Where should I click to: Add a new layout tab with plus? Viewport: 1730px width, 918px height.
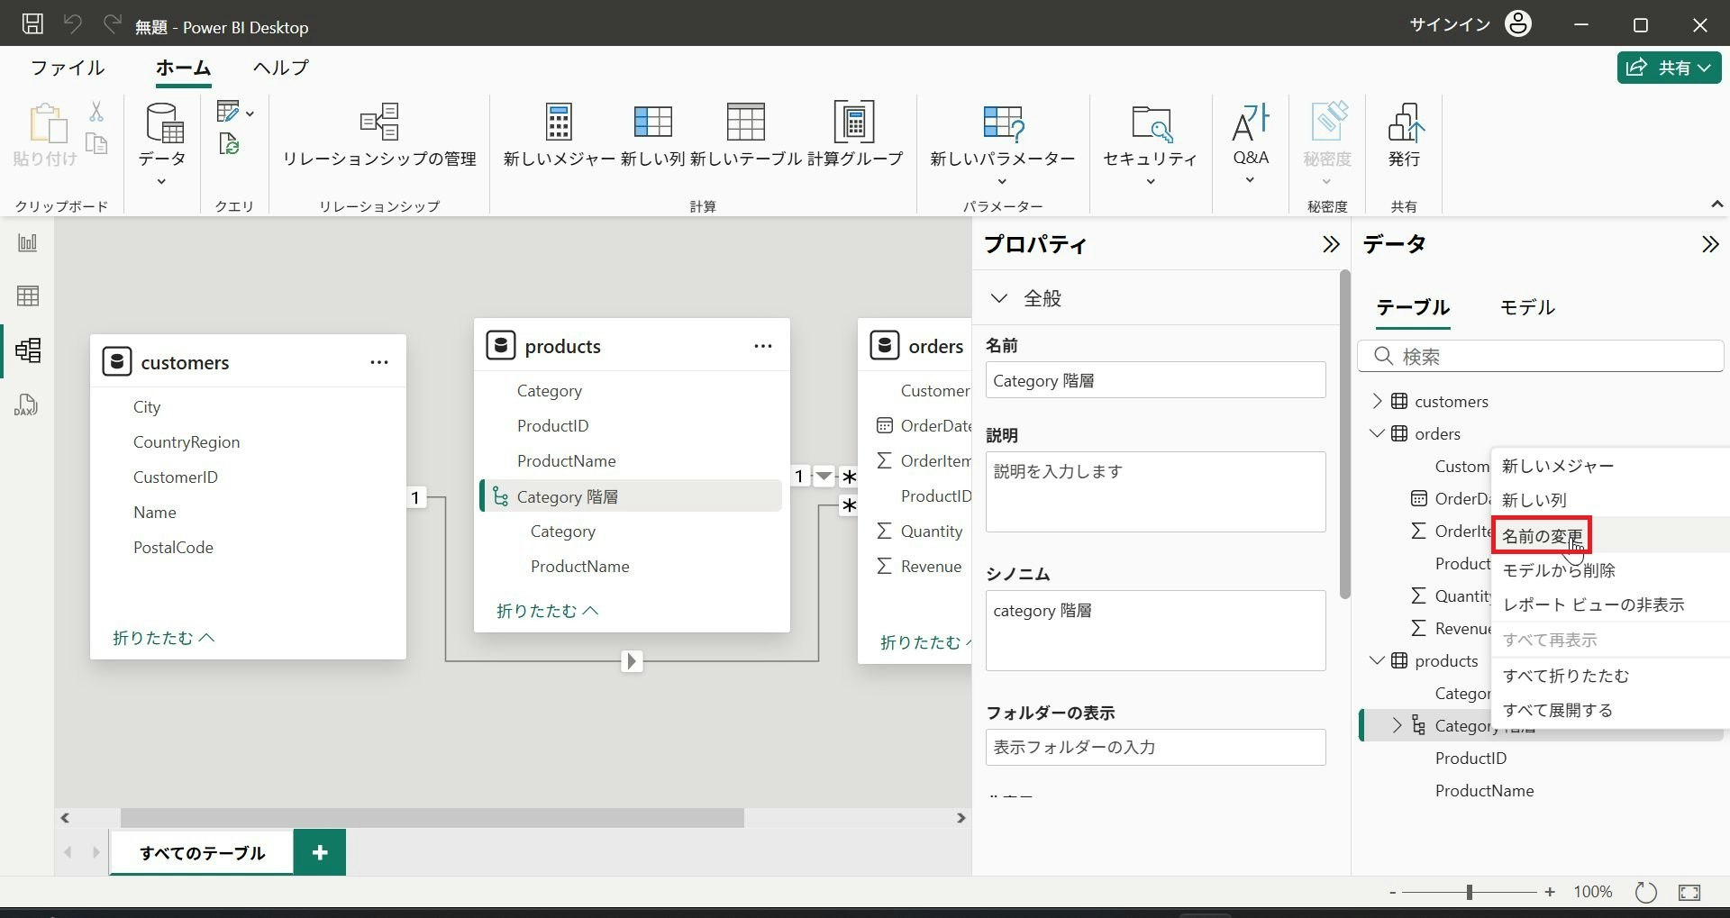(x=320, y=852)
